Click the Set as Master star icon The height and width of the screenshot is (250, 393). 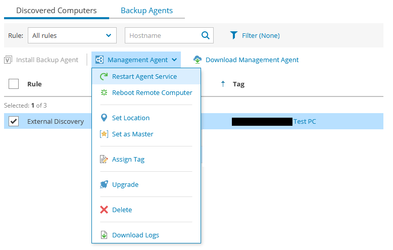coord(104,134)
